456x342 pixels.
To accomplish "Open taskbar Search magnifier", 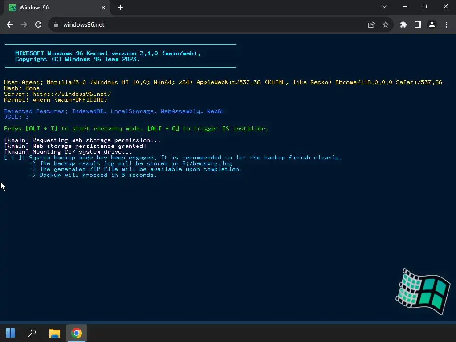I will coord(32,333).
